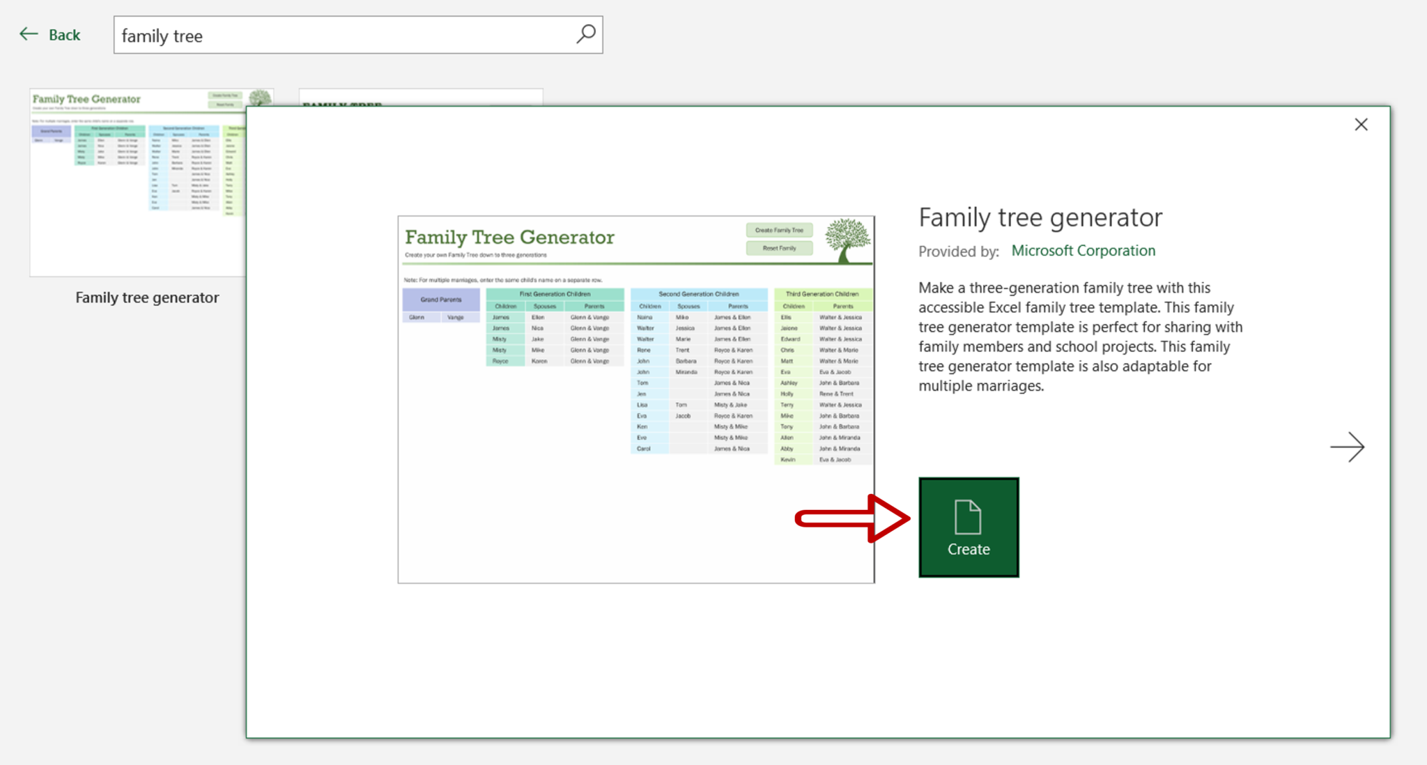Click the red arrow graphic pointing at Create
This screenshot has width=1427, height=765.
point(851,518)
